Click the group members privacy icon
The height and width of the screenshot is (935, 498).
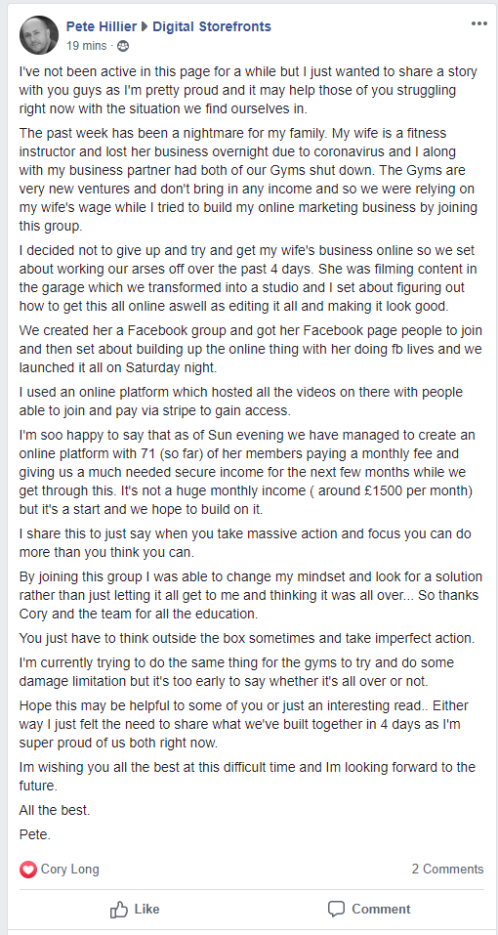tap(123, 45)
